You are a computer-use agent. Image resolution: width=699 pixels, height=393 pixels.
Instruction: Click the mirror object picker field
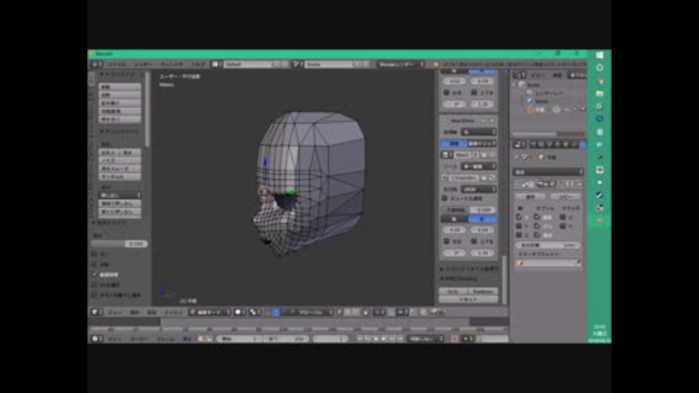549,263
